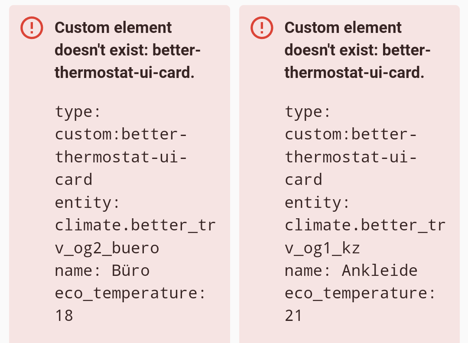The width and height of the screenshot is (468, 343).
Task: Click the error icon on the Ankleide card
Action: pyautogui.click(x=262, y=28)
